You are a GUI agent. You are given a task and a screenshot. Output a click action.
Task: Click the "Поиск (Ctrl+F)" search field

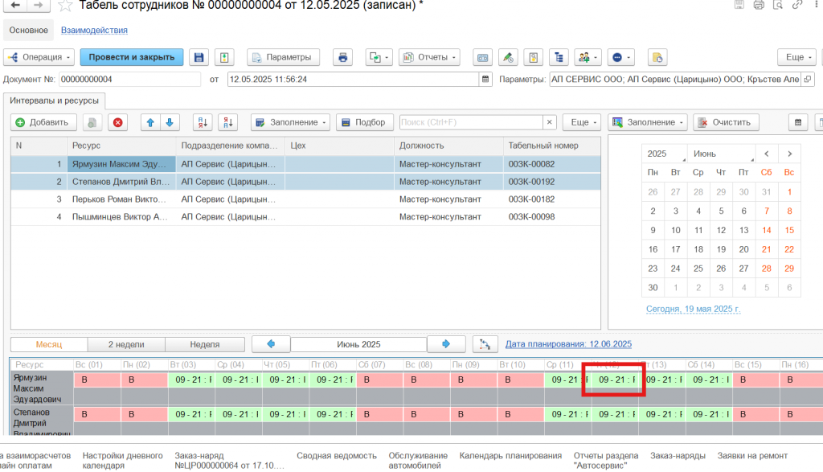click(470, 122)
